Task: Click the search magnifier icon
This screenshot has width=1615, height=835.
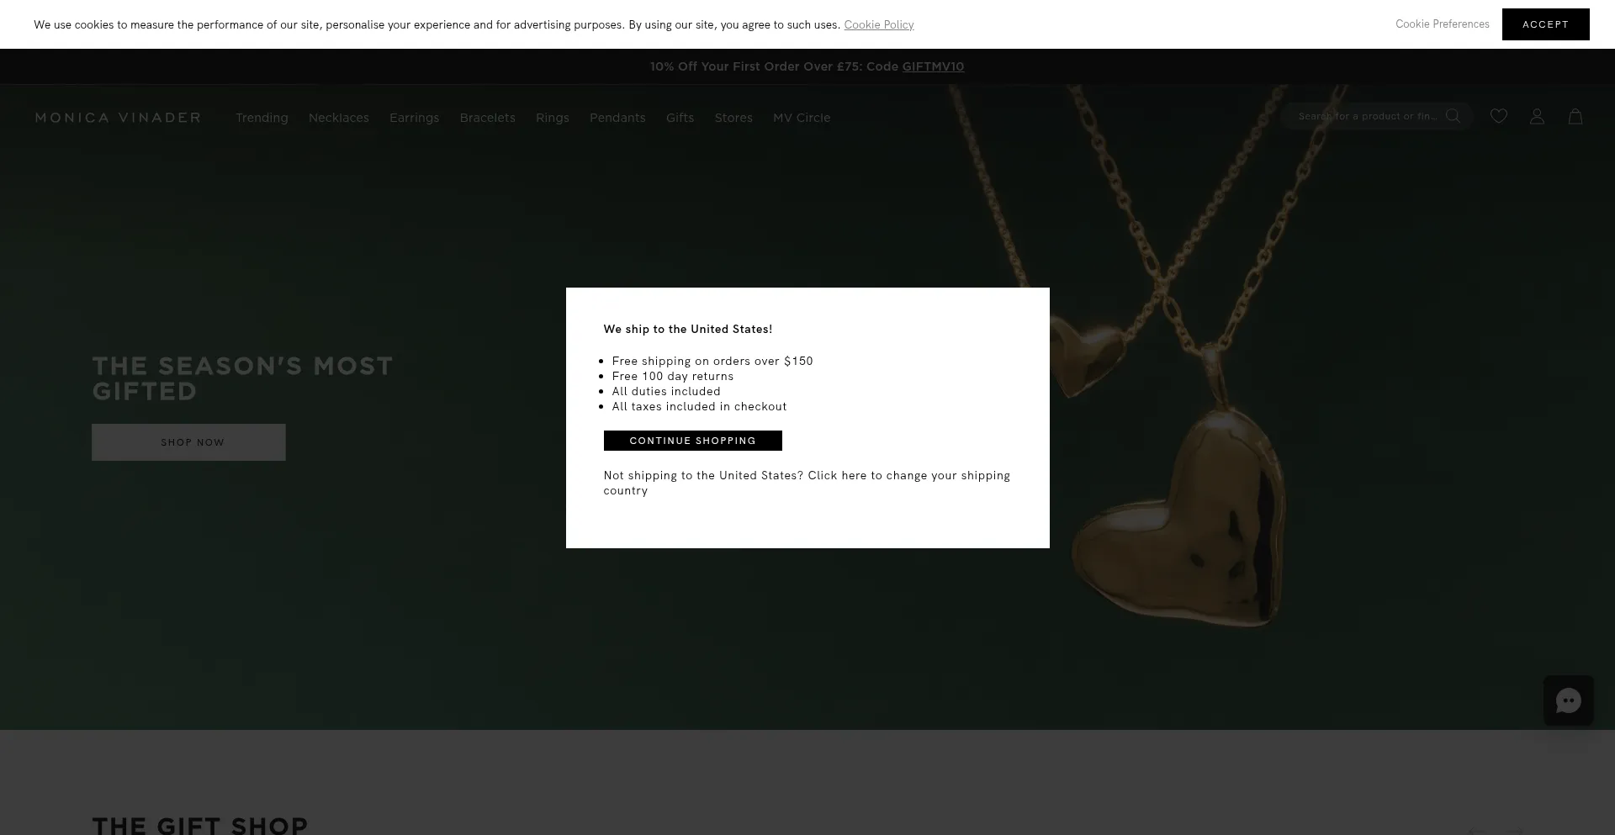Action: pos(1453,116)
